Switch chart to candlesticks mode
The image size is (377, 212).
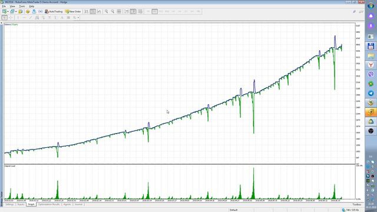point(93,12)
